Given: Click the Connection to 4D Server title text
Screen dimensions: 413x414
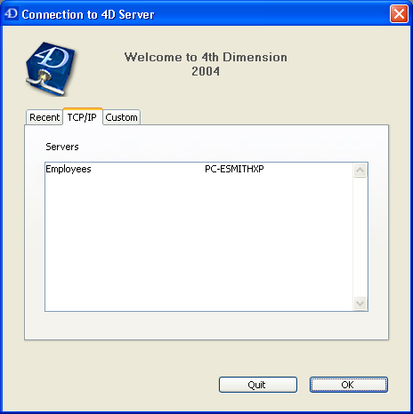Looking at the screenshot, I should (x=88, y=14).
